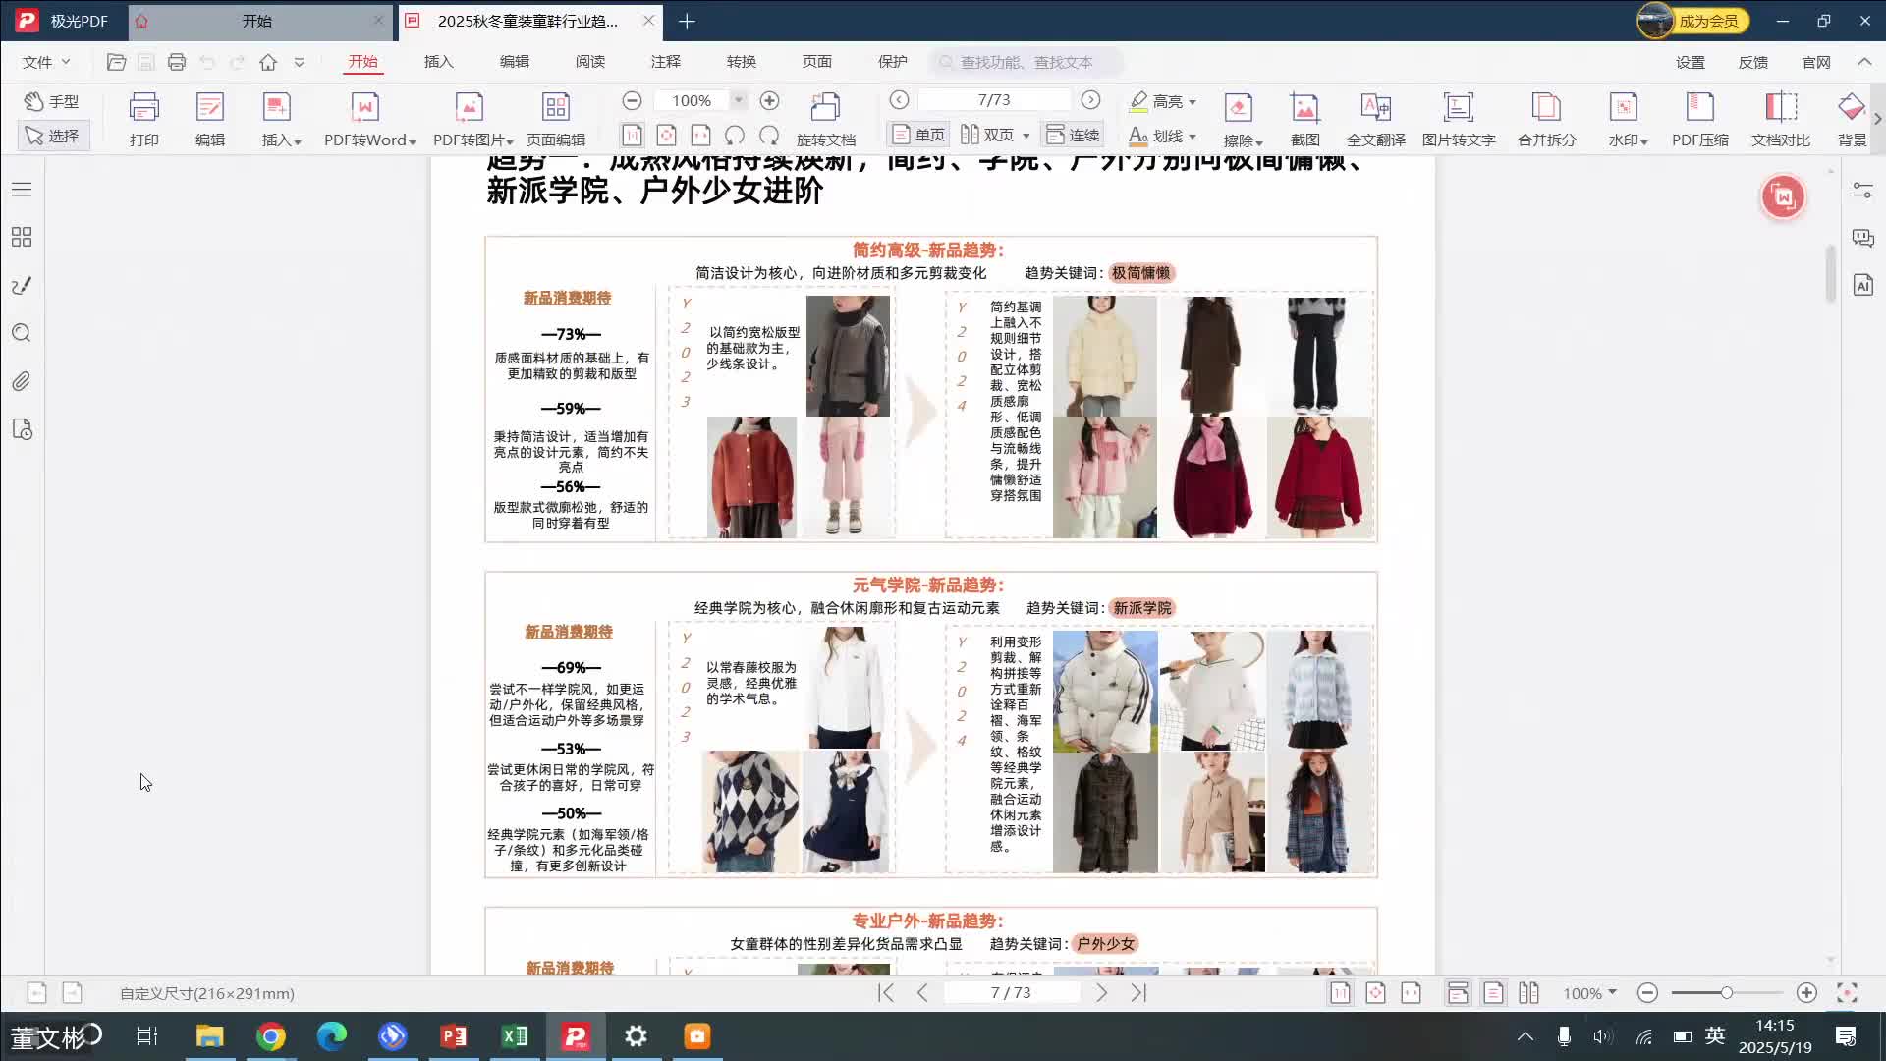Open the 划线 underline dropdown arrow
This screenshot has width=1886, height=1061.
click(1191, 137)
